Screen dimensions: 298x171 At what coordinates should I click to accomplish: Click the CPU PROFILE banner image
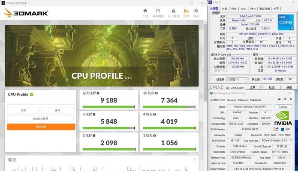pos(102,56)
